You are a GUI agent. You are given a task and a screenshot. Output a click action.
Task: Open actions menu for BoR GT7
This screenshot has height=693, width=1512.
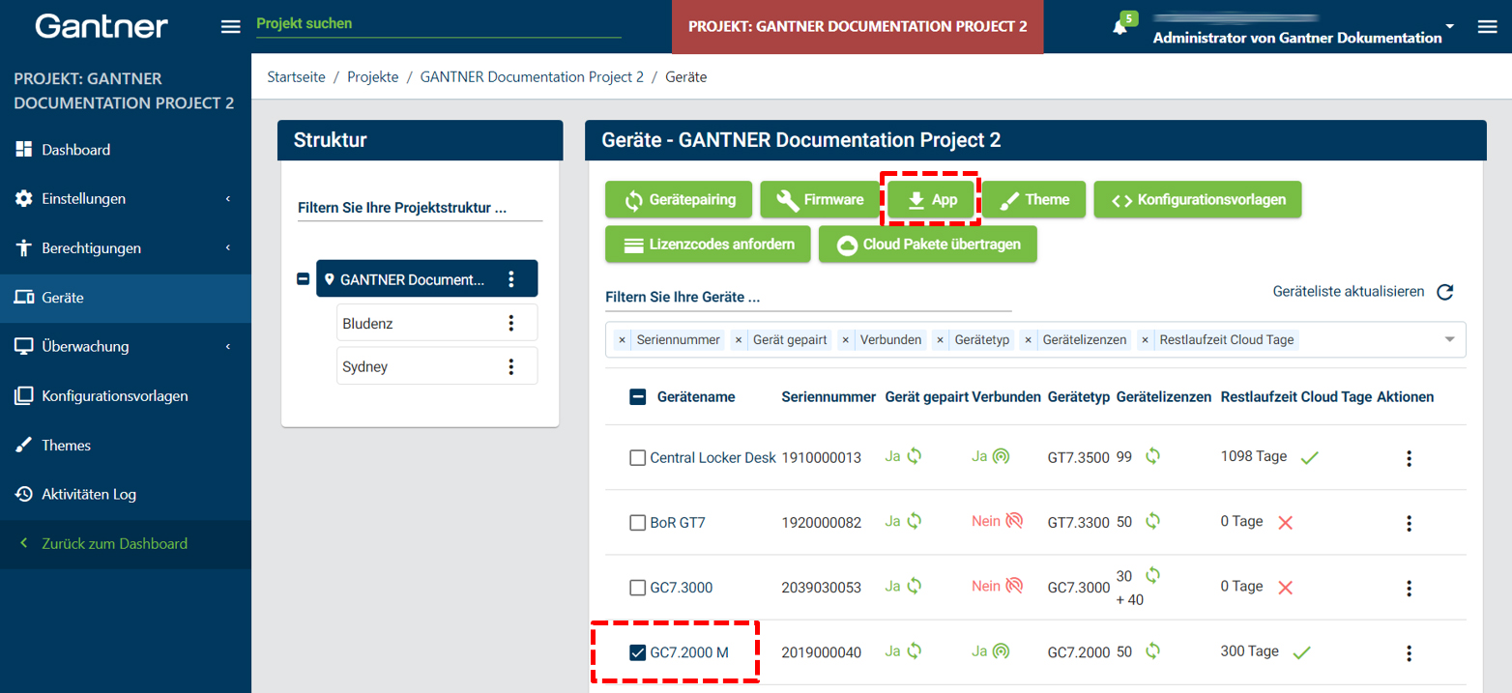click(1409, 523)
